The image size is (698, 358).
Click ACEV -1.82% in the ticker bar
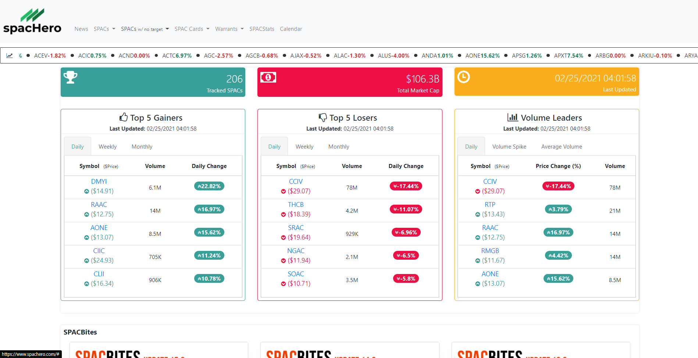click(50, 56)
